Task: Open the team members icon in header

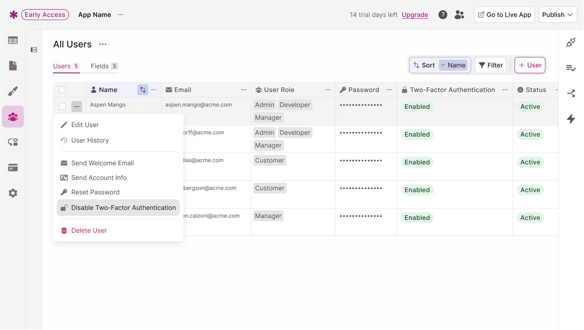Action: (459, 15)
